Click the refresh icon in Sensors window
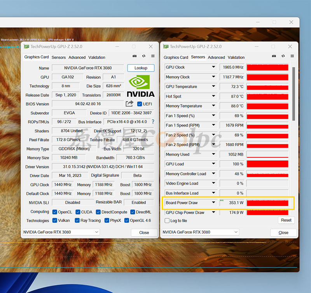This screenshot has height=293, width=311. pyautogui.click(x=283, y=56)
